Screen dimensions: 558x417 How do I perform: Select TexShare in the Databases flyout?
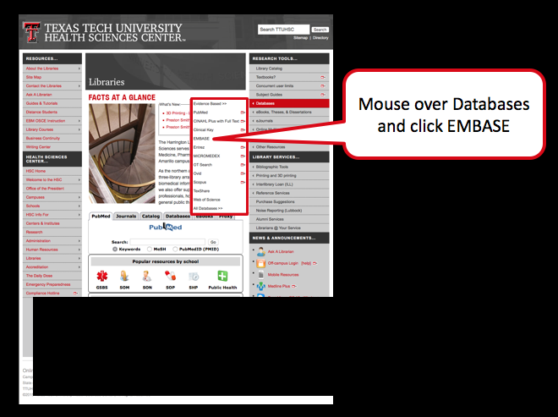click(201, 191)
